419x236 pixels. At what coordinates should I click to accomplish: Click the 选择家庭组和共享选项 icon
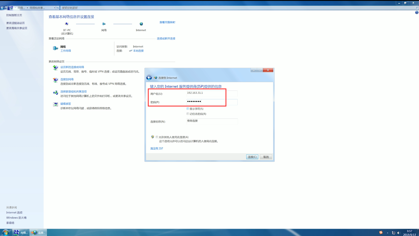coord(55,93)
